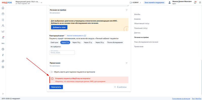Click the user profile avatar icon
This screenshot has height=100, width=202.
pos(169,3)
